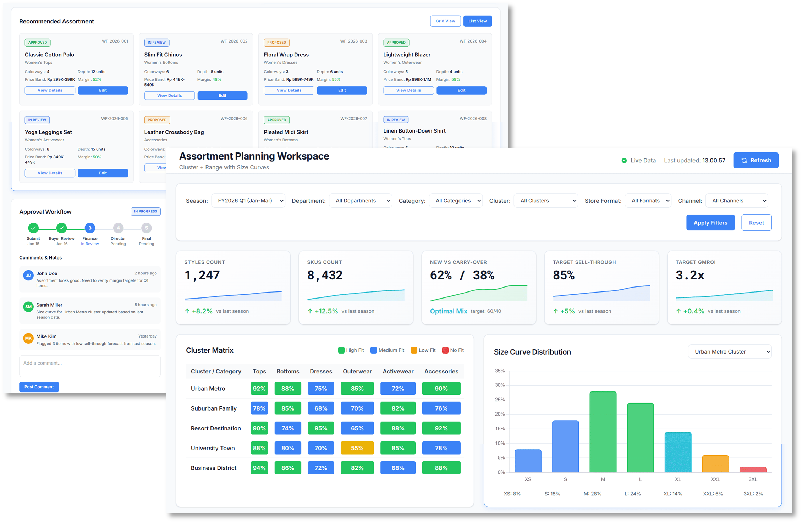This screenshot has width=802, height=523.
Task: Switch to List View
Action: 477,21
